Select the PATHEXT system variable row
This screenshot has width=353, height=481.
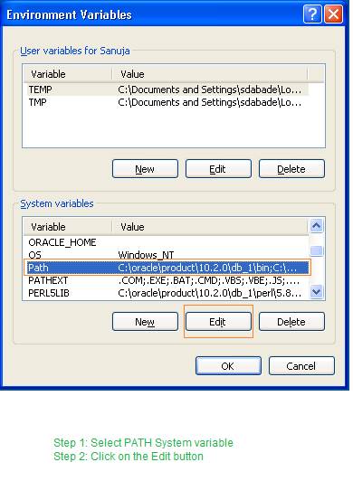click(167, 280)
